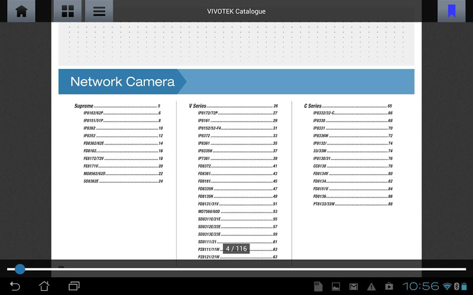Select the FD8162 entry
Image resolution: width=473 pixels, height=295 pixels.
(x=123, y=151)
